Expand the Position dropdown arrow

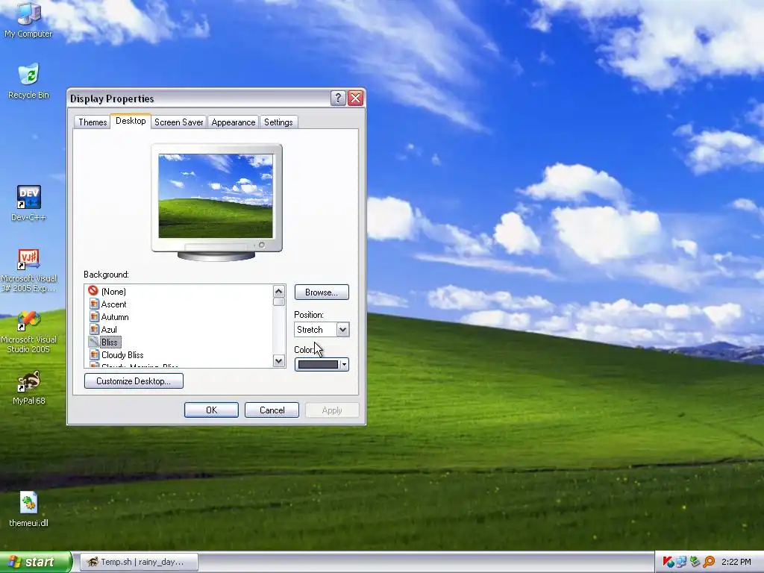coord(342,330)
